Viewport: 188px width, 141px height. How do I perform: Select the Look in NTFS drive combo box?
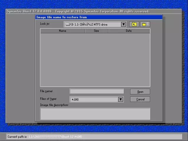click(x=95, y=24)
